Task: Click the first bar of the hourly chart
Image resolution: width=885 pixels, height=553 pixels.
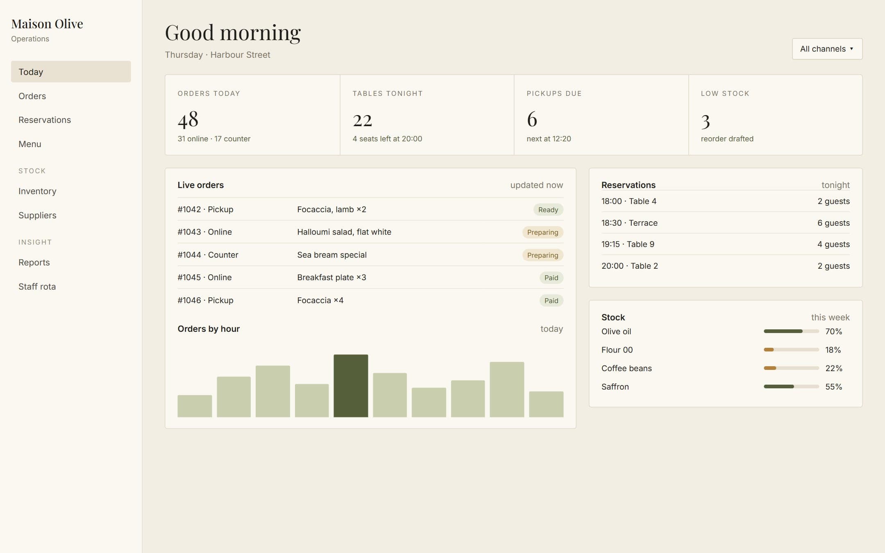Action: (195, 406)
